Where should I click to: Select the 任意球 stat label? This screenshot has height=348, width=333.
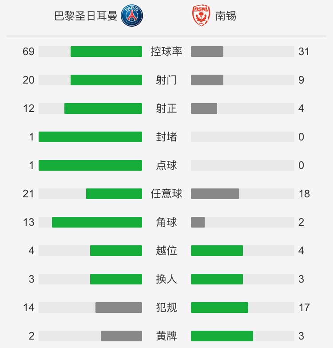166,193
